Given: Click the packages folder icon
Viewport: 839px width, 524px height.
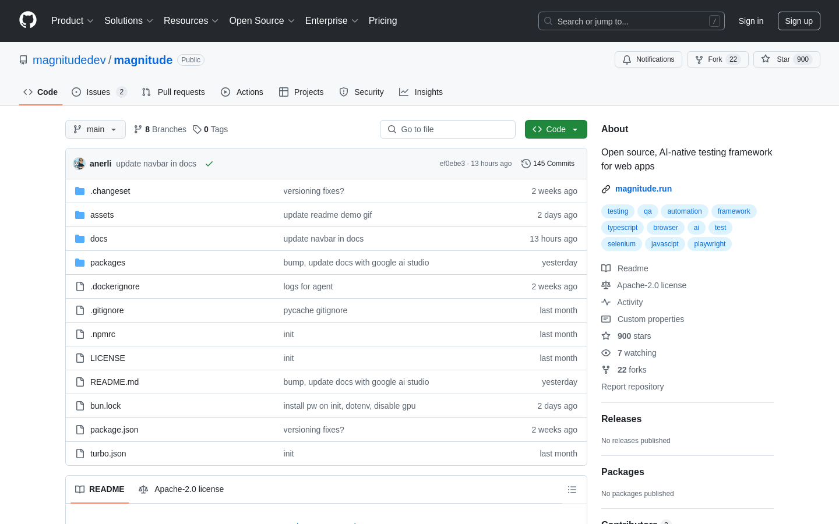Looking at the screenshot, I should (80, 263).
